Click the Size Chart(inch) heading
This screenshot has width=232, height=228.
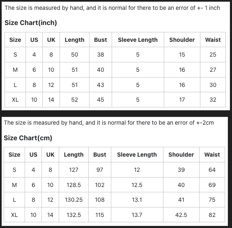point(31,23)
